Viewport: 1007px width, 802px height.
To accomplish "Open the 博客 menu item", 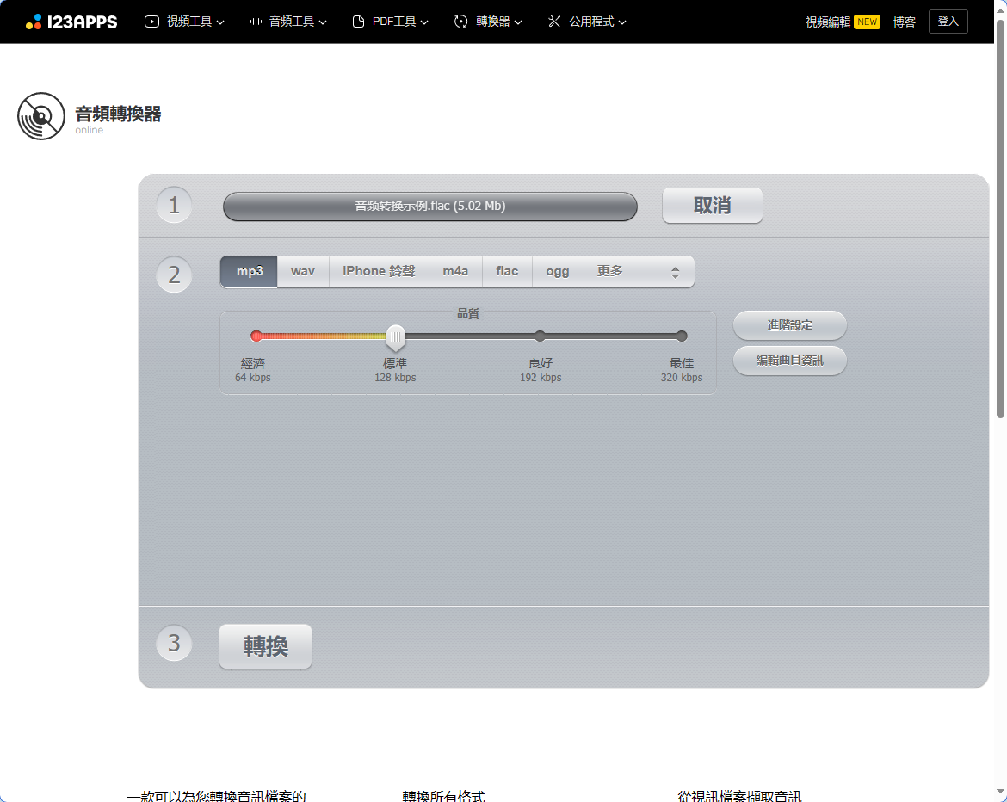I will coord(904,22).
